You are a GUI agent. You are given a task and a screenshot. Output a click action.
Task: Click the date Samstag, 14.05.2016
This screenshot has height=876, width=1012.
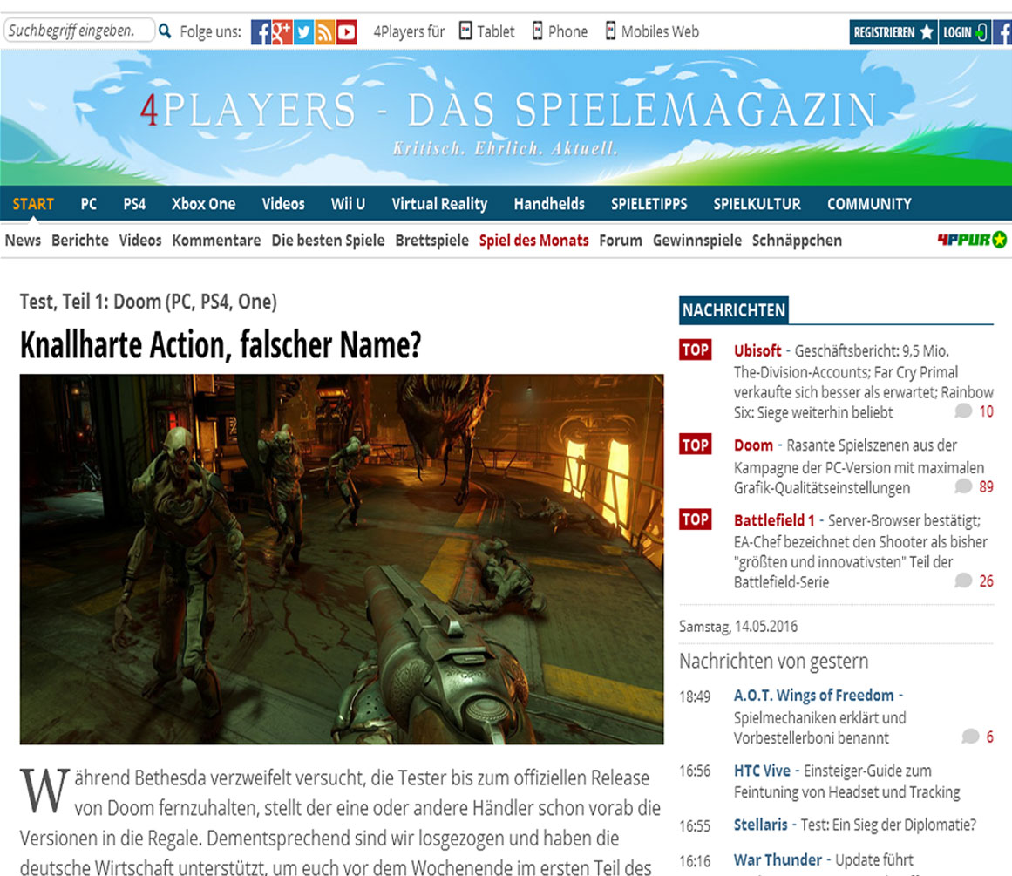(x=738, y=626)
